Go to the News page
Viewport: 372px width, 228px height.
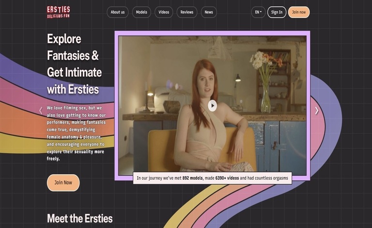coord(209,12)
